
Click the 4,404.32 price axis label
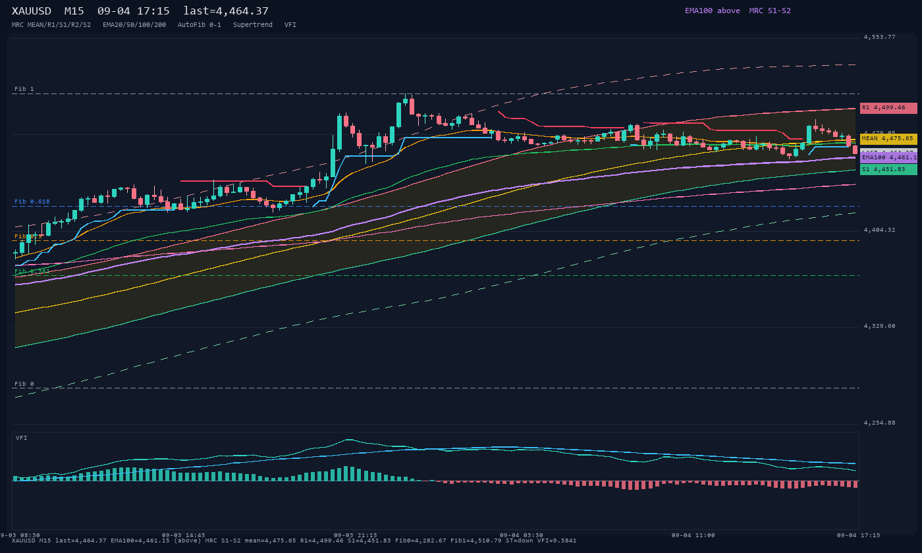click(879, 230)
